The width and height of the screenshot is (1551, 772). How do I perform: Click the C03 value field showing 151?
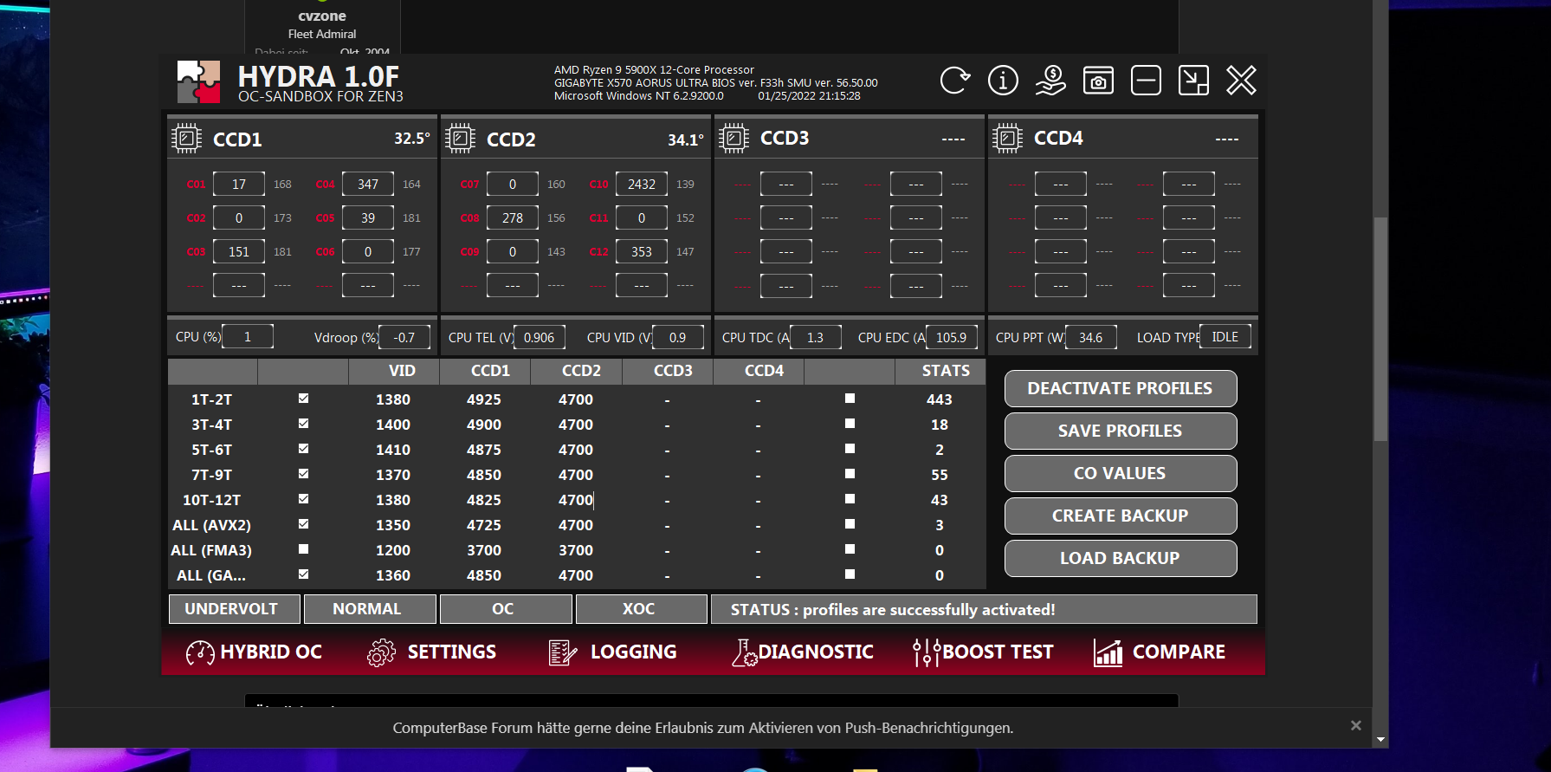[x=239, y=251]
